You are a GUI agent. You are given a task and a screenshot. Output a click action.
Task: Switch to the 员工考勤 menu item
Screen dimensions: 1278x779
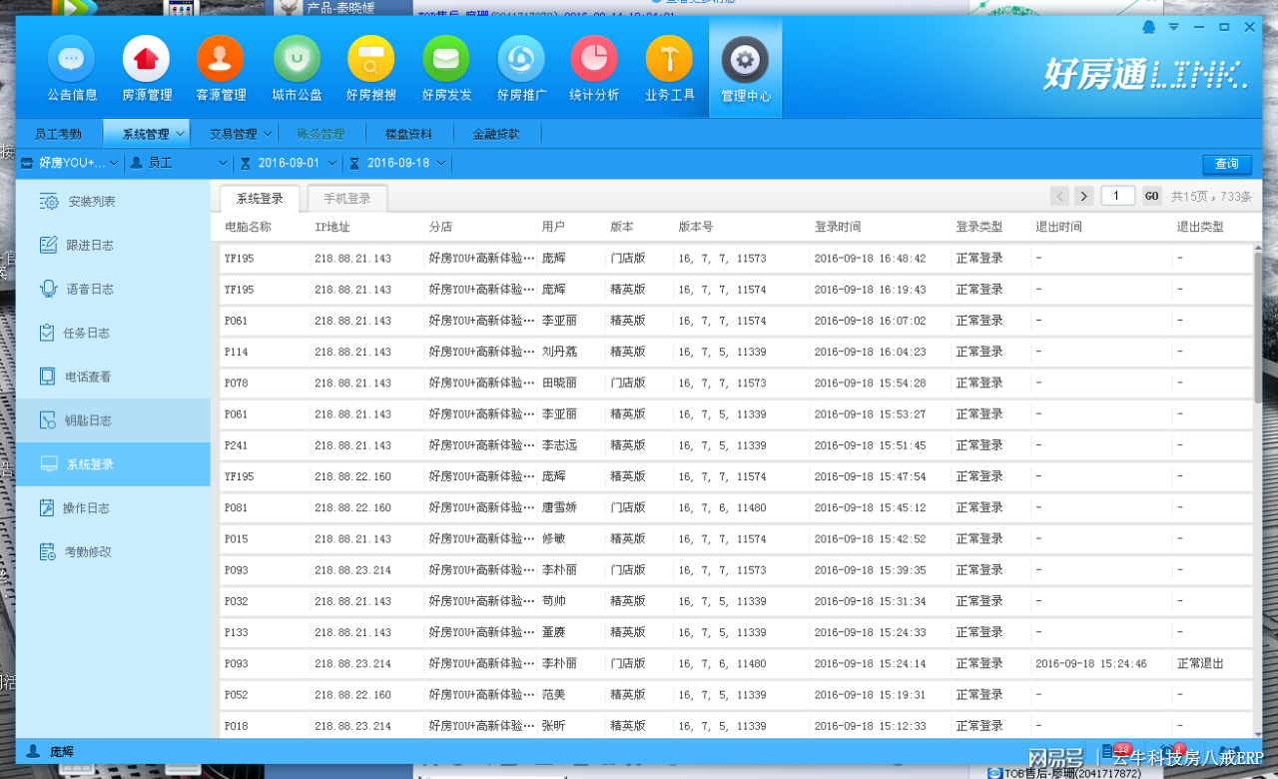(57, 133)
